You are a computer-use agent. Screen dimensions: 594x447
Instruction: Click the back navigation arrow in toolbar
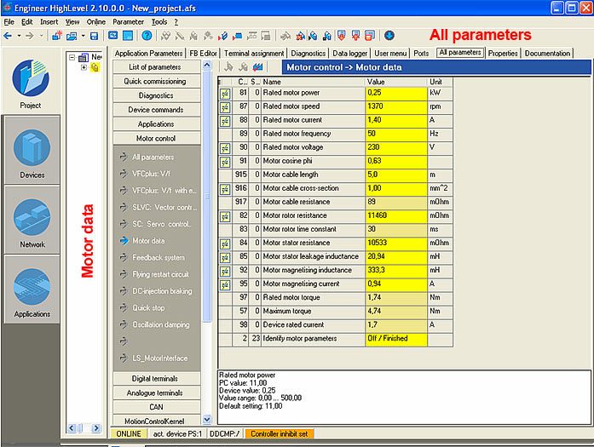(9, 36)
